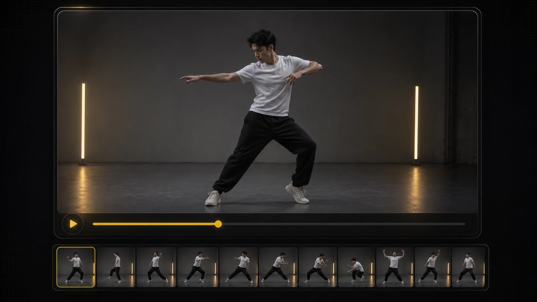Click the large dancer video preview
537x302 pixels.
(x=267, y=112)
